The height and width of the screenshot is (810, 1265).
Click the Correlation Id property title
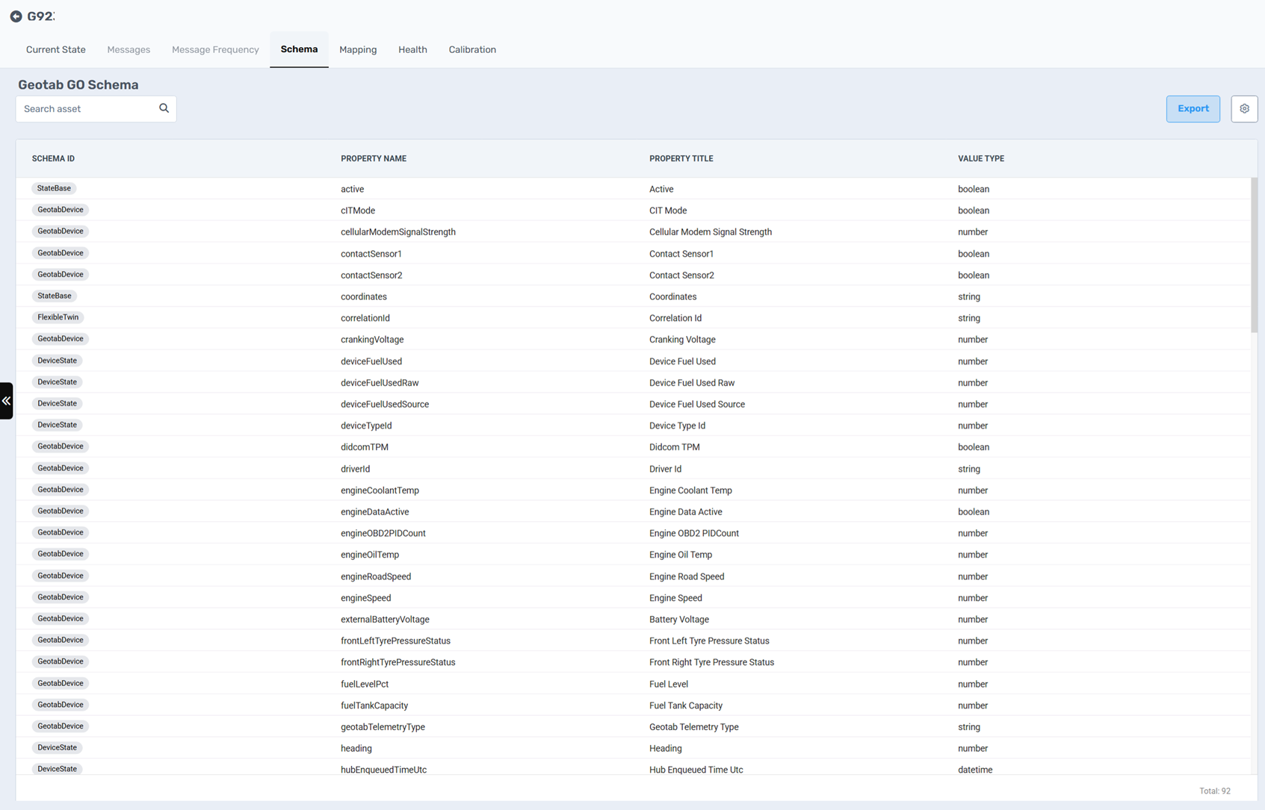(x=675, y=319)
